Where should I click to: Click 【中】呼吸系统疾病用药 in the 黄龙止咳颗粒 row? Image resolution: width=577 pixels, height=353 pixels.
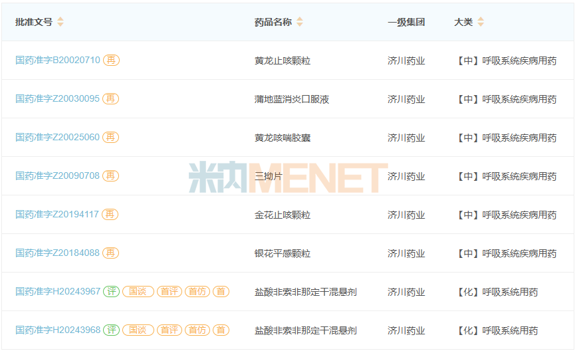click(x=506, y=60)
